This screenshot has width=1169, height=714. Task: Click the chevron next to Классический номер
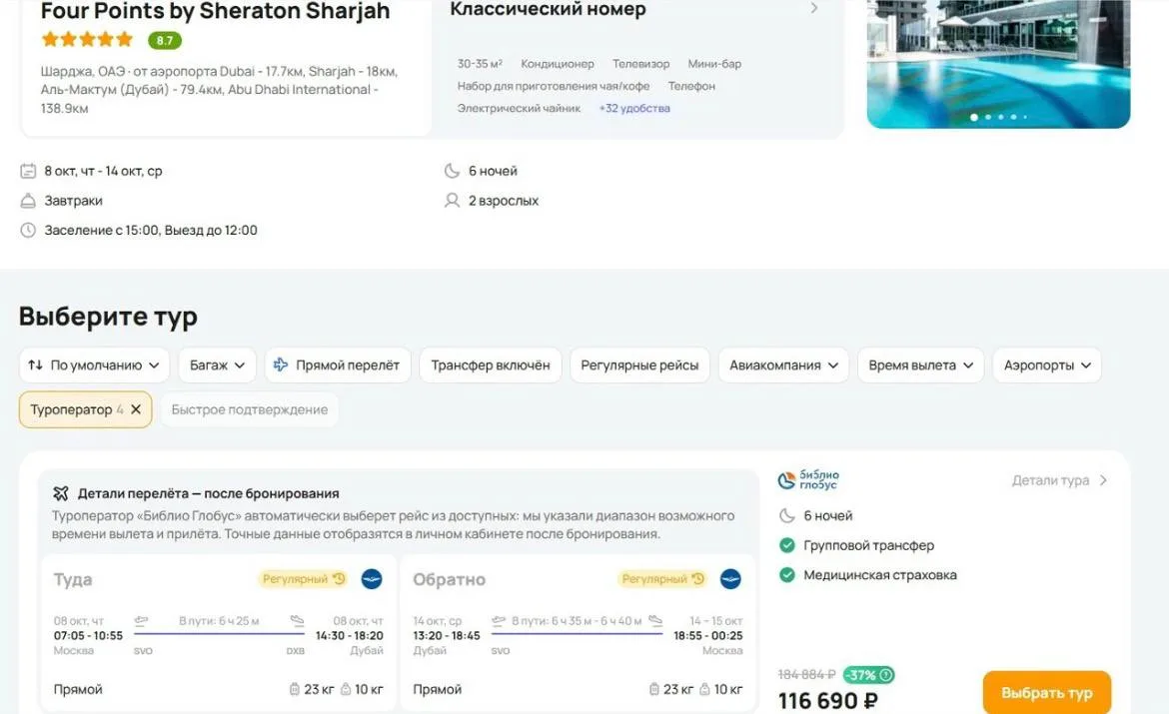click(x=814, y=8)
